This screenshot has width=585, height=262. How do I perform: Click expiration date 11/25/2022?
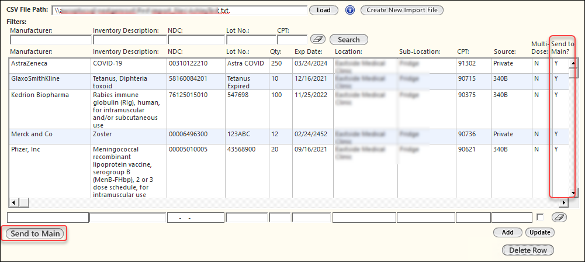point(311,95)
